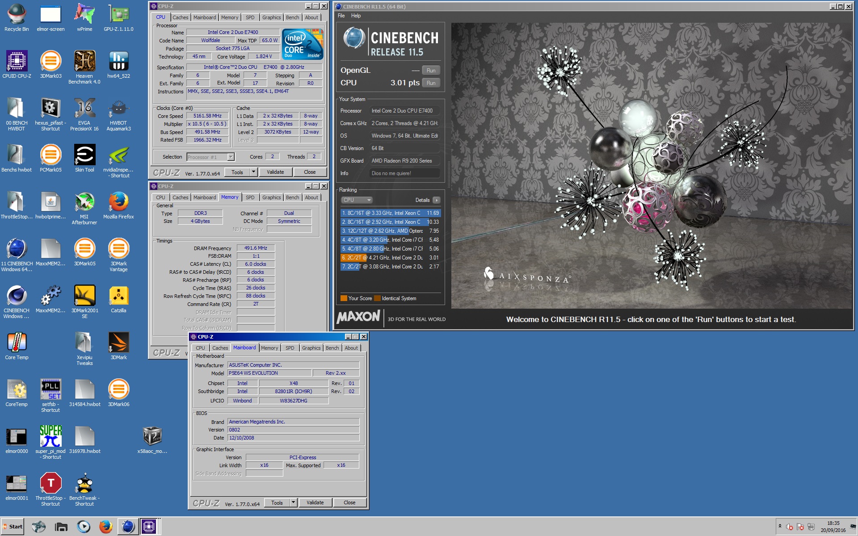Click Firefox icon in taskbar
Image resolution: width=858 pixels, height=536 pixels.
tap(106, 527)
